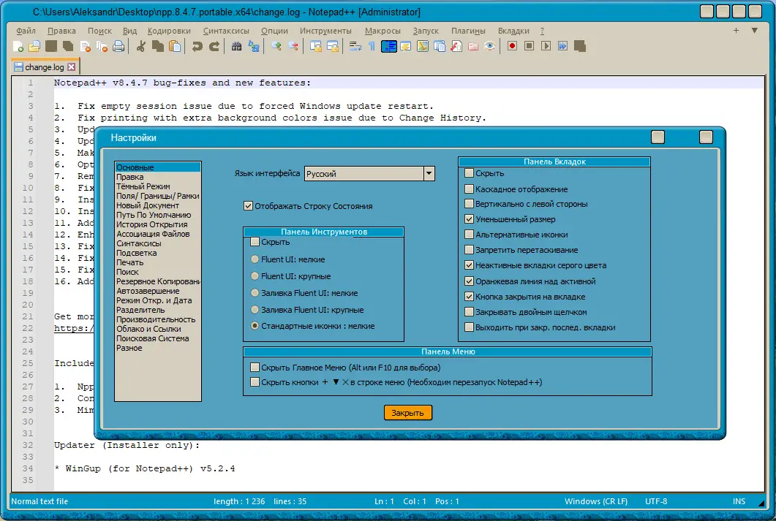Viewport: 776px width, 521px height.
Task: Open the Макросы menu
Action: tap(383, 31)
